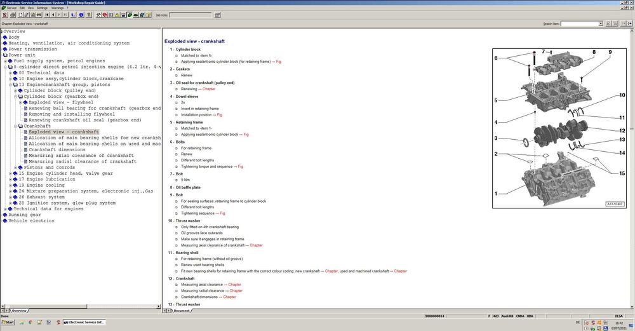Open Chapter link for Measuring radial clearance
Screen dimensions: 635x331
click(236, 290)
